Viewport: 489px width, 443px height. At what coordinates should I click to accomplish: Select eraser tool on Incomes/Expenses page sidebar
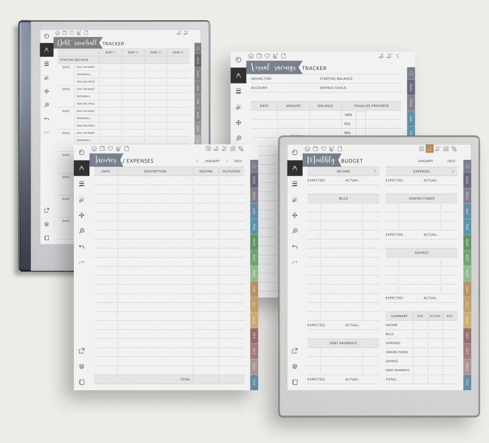[x=81, y=199]
